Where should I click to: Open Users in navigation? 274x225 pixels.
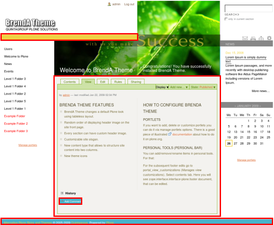[8, 49]
